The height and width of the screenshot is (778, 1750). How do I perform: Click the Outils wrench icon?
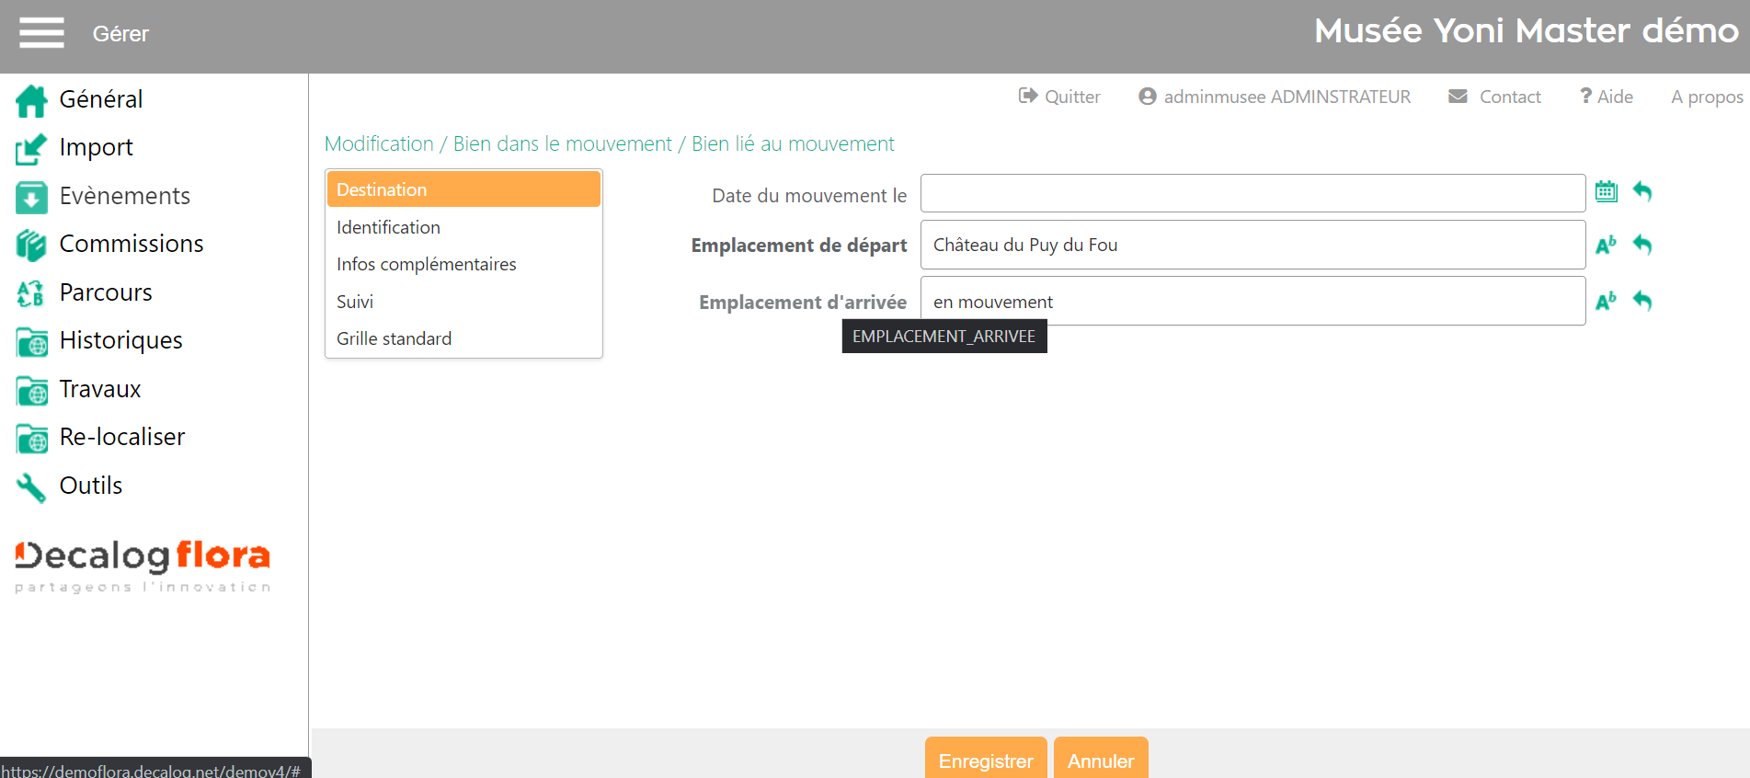click(x=31, y=486)
